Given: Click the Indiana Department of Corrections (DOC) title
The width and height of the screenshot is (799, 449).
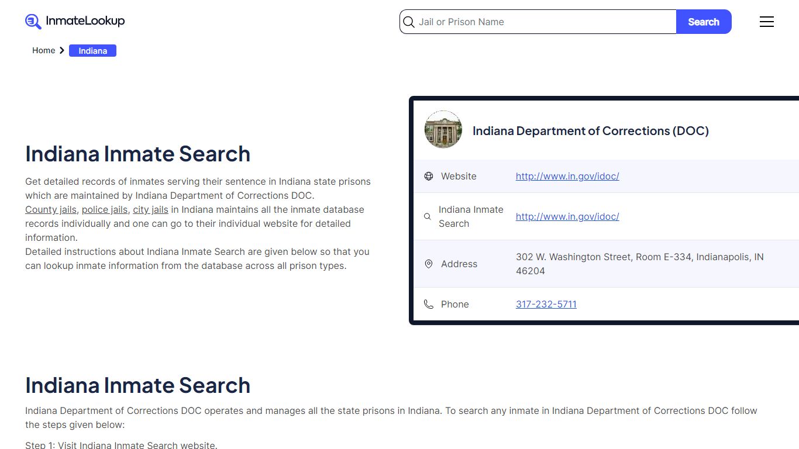Looking at the screenshot, I should 591,131.
